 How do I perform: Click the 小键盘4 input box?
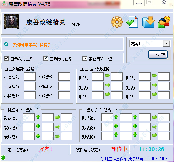point(30,86)
